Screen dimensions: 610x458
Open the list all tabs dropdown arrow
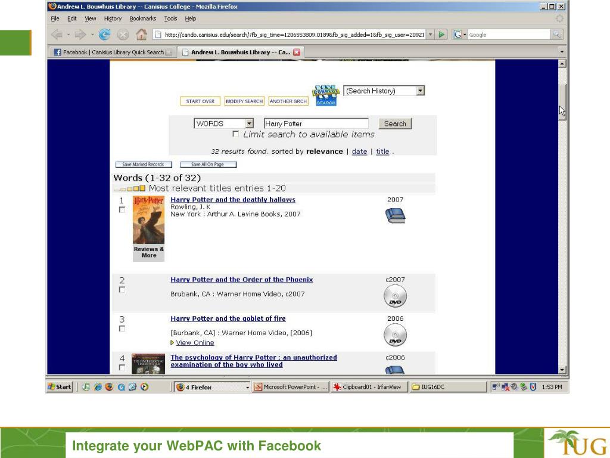pos(561,52)
